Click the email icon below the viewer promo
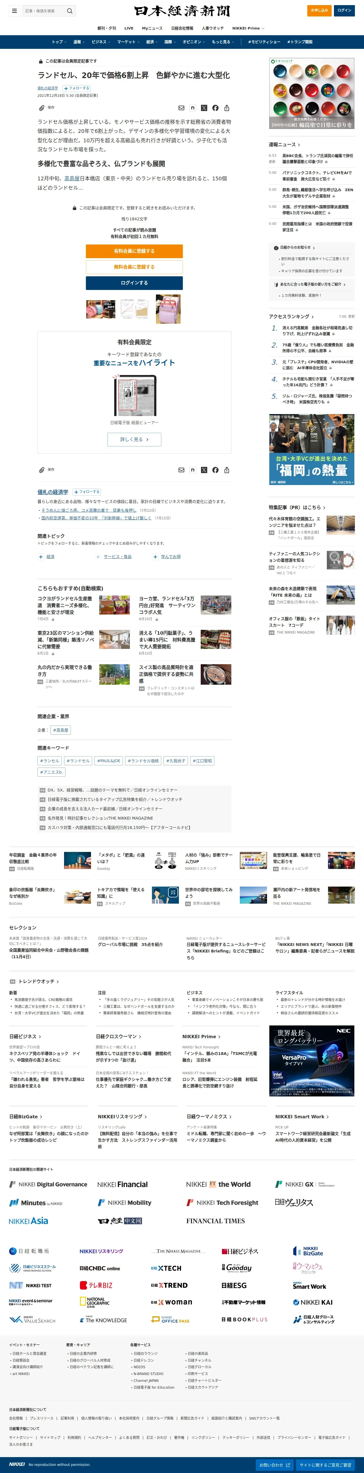The width and height of the screenshot is (364, 1473). pyautogui.click(x=181, y=470)
